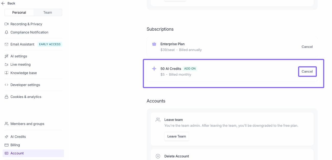The image size is (332, 160).
Task: Click the Billing card icon
Action: click(7, 145)
